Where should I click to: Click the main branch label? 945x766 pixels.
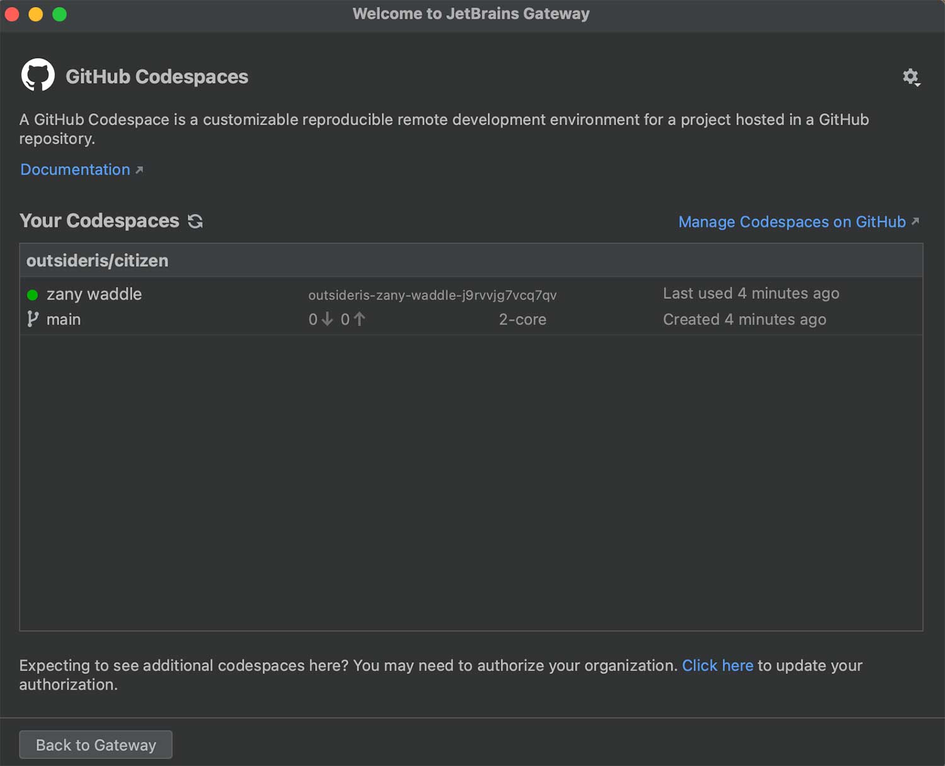coord(64,319)
